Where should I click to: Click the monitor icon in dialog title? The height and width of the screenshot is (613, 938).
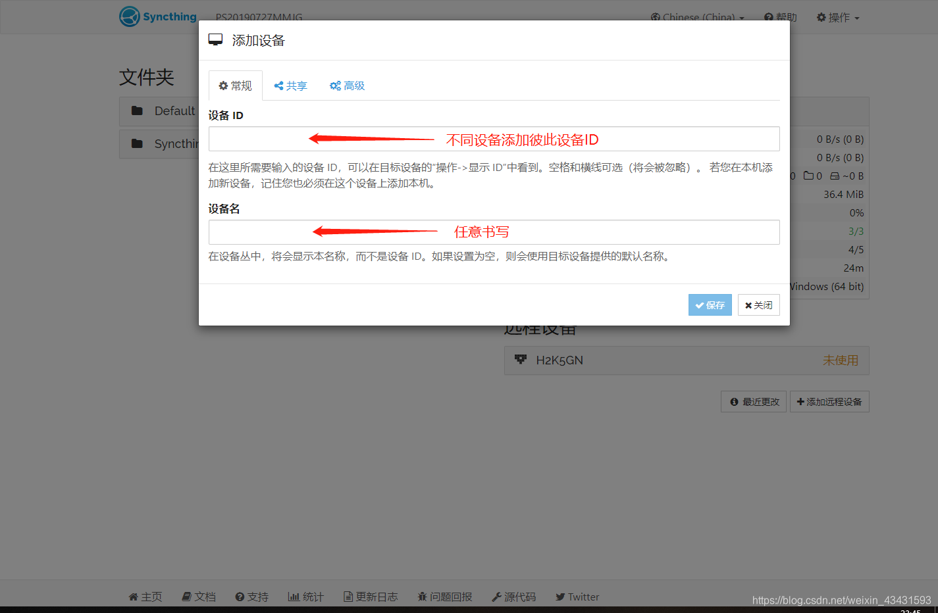coord(215,40)
